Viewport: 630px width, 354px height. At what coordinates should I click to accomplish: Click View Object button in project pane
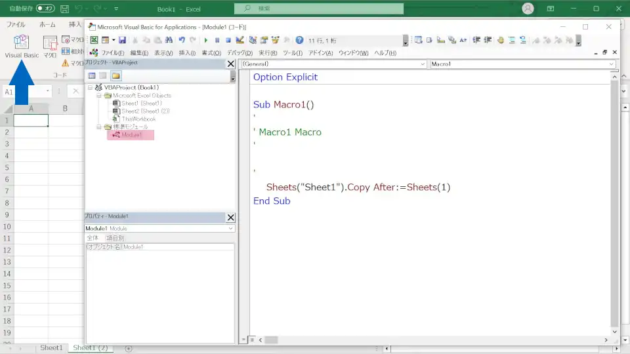pos(103,76)
